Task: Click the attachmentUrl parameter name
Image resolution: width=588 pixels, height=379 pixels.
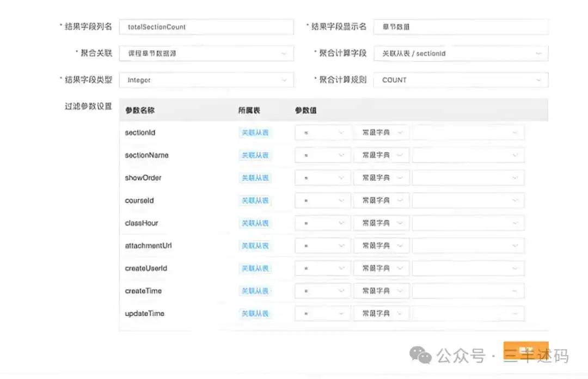Action: pos(148,246)
